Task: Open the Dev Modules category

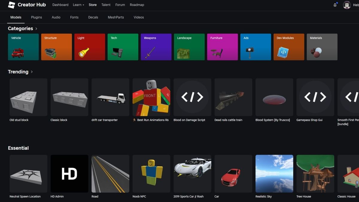Action: [x=289, y=47]
